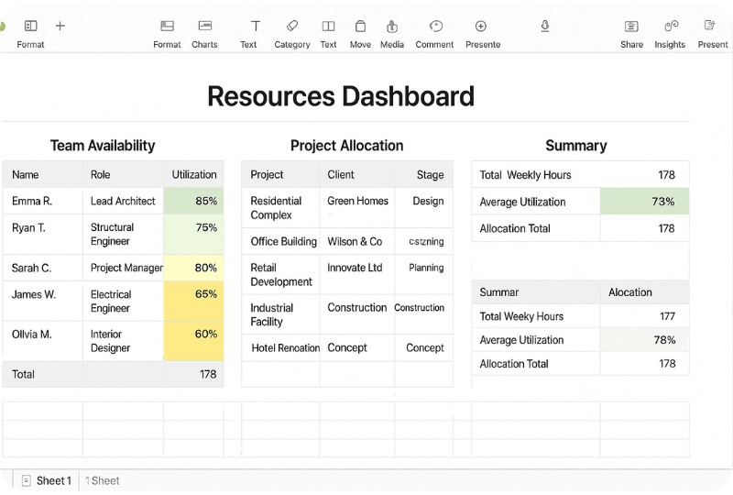Screen dimensions: 733x495
Task: Open the Share icon
Action: (631, 27)
